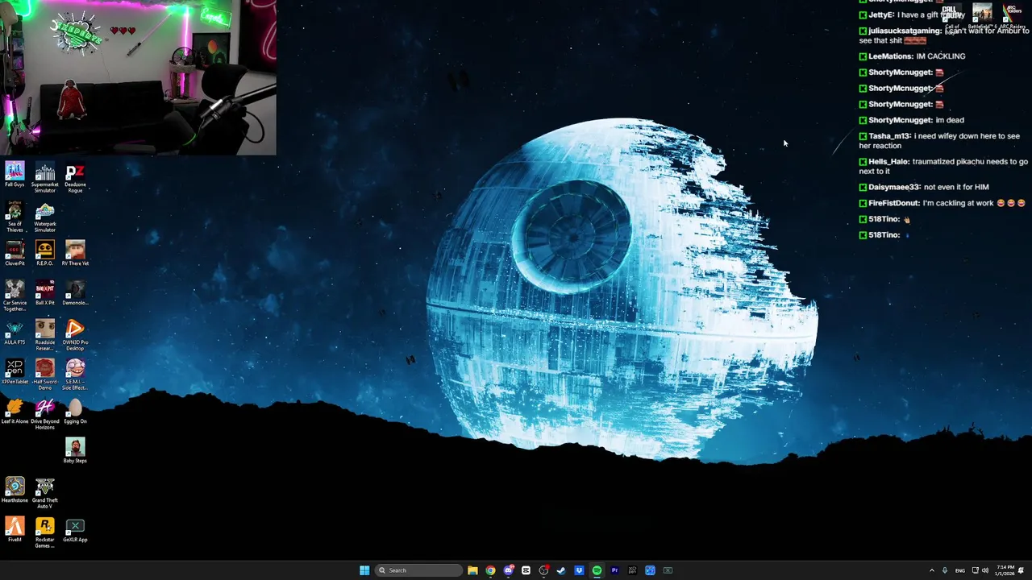Click the XPPenTablet desktop shortcut
Screen dimensions: 1032x580
pos(15,372)
